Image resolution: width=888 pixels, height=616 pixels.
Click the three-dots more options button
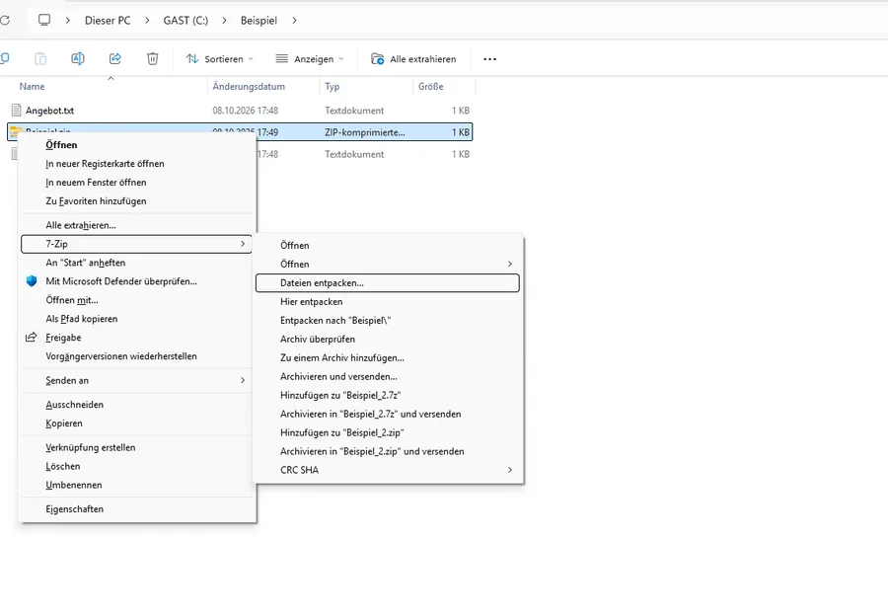pyautogui.click(x=489, y=59)
